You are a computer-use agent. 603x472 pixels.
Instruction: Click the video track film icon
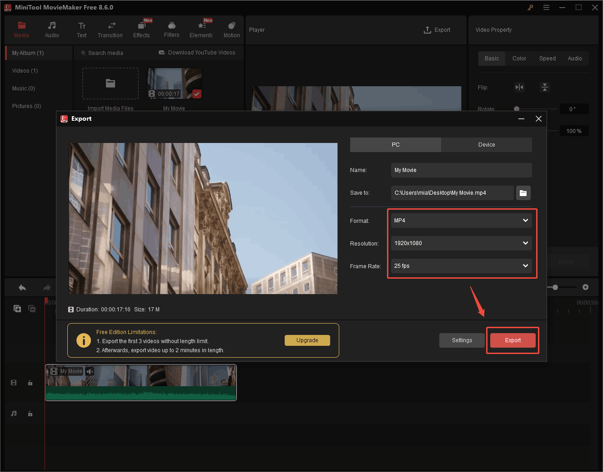[x=14, y=383]
